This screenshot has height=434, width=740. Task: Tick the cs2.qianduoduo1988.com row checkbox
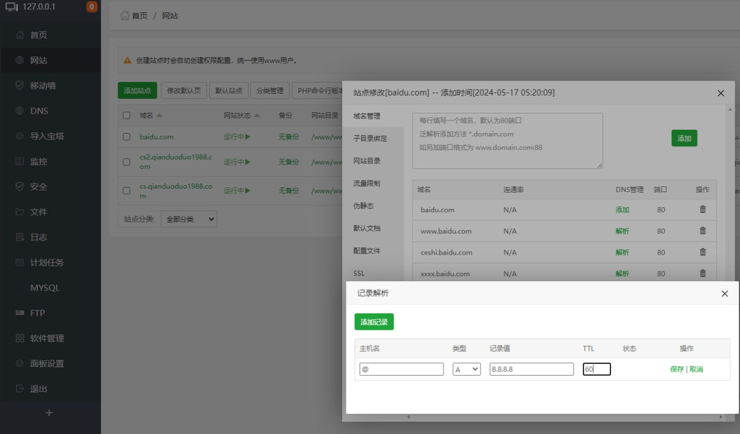(x=127, y=162)
